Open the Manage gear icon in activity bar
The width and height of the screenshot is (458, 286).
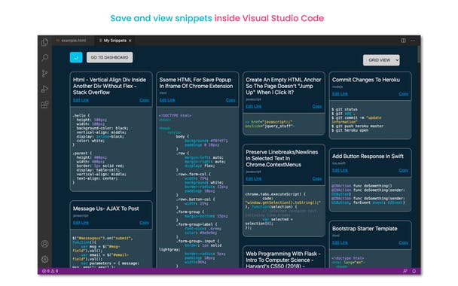coord(44,259)
